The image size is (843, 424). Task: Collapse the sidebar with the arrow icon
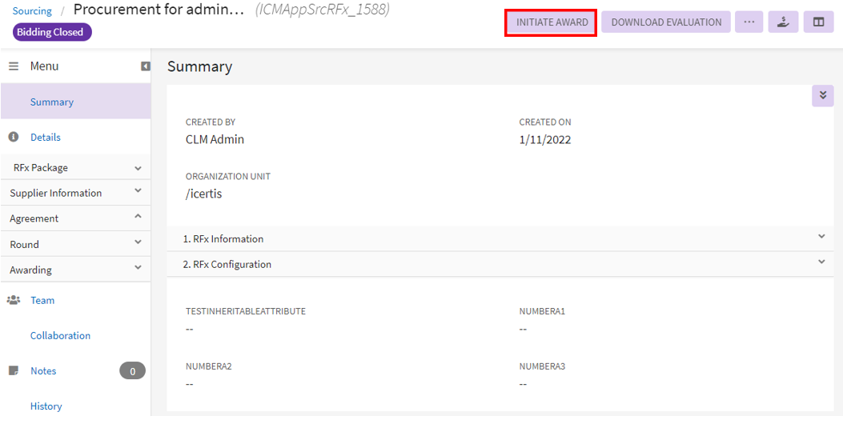146,66
